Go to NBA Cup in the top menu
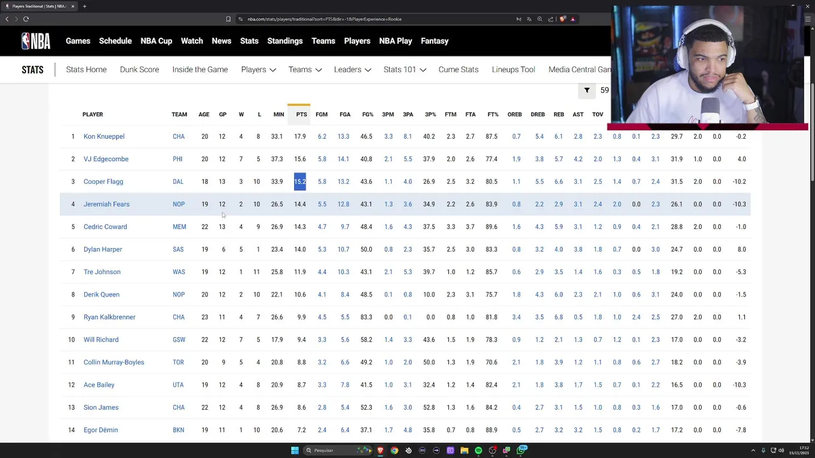Viewport: 815px width, 458px height. tap(156, 41)
